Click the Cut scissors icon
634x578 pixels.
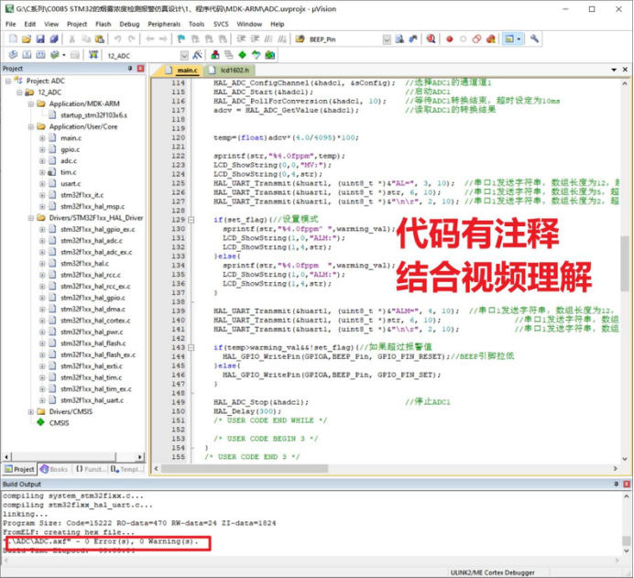[72, 38]
